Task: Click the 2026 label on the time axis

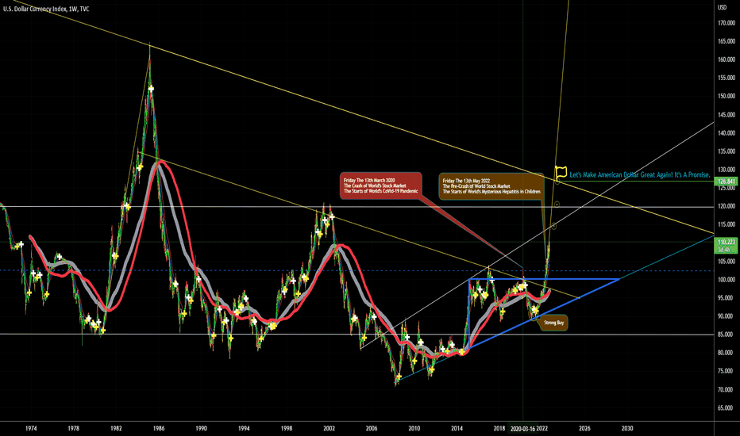Action: pos(584,428)
